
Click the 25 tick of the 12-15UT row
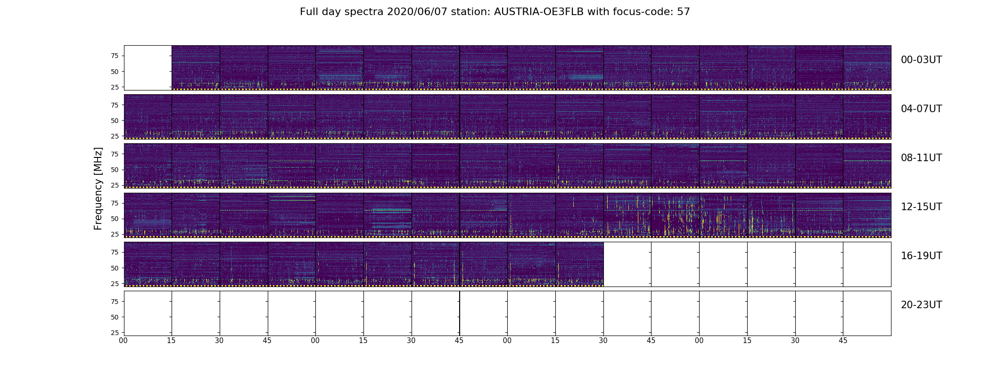(115, 234)
